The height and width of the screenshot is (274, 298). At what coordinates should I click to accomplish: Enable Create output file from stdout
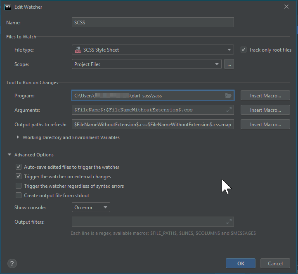click(19, 196)
